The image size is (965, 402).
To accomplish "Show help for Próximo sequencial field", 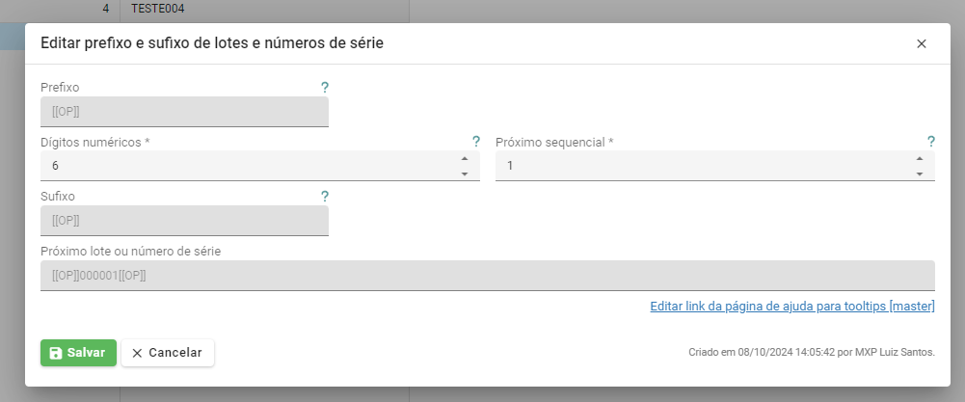I will pyautogui.click(x=931, y=142).
